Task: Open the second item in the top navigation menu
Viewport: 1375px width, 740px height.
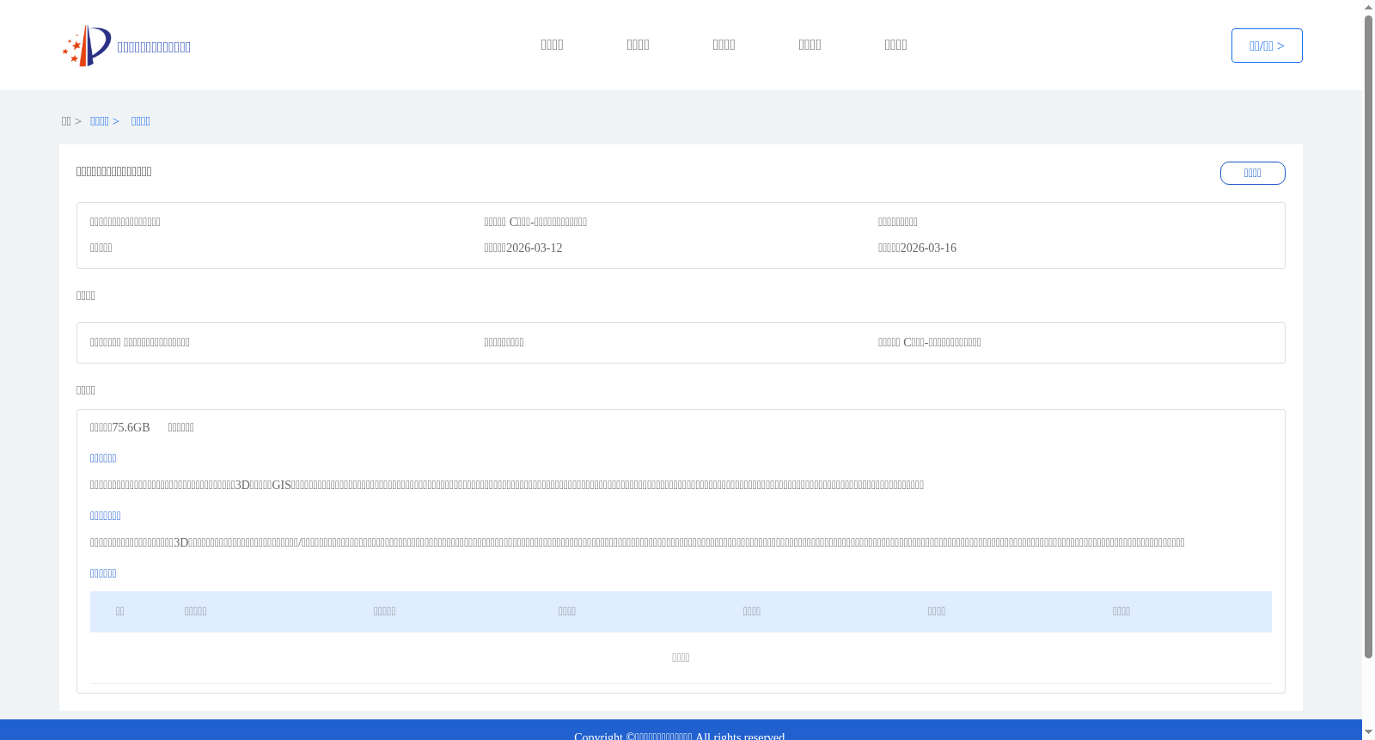Action: pyautogui.click(x=638, y=45)
